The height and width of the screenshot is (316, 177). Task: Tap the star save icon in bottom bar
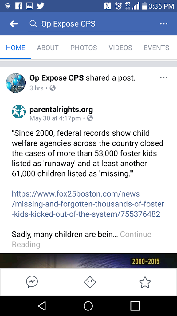pyautogui.click(x=145, y=282)
